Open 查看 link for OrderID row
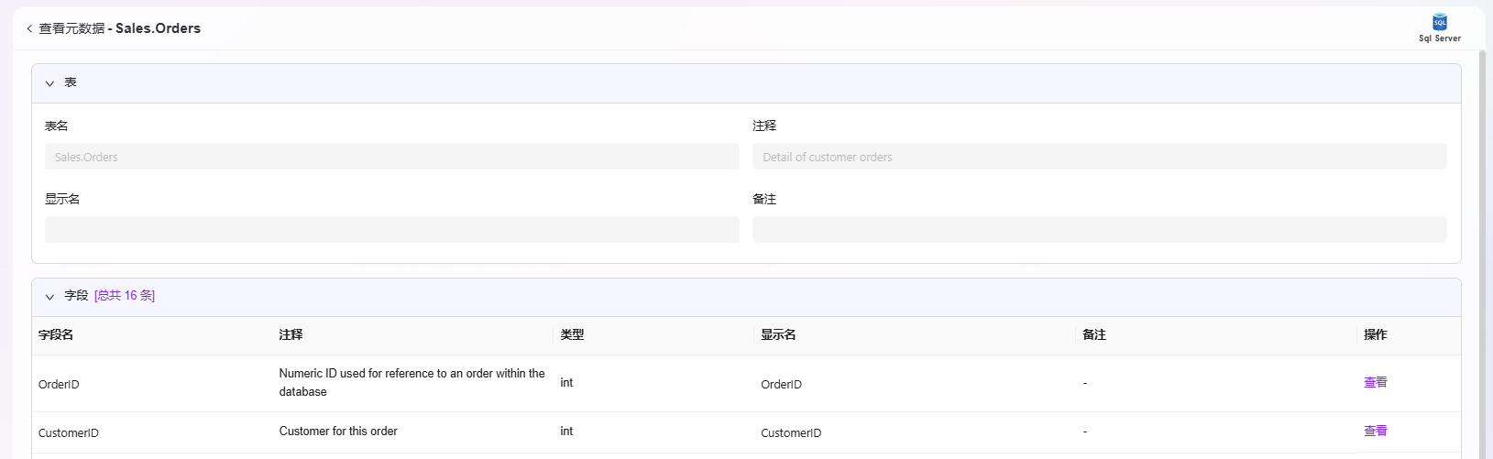This screenshot has width=1493, height=459. click(1376, 383)
